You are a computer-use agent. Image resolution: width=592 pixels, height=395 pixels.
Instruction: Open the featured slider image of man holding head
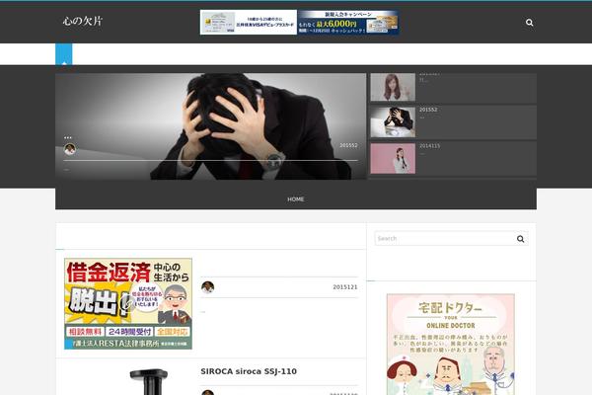(x=211, y=125)
